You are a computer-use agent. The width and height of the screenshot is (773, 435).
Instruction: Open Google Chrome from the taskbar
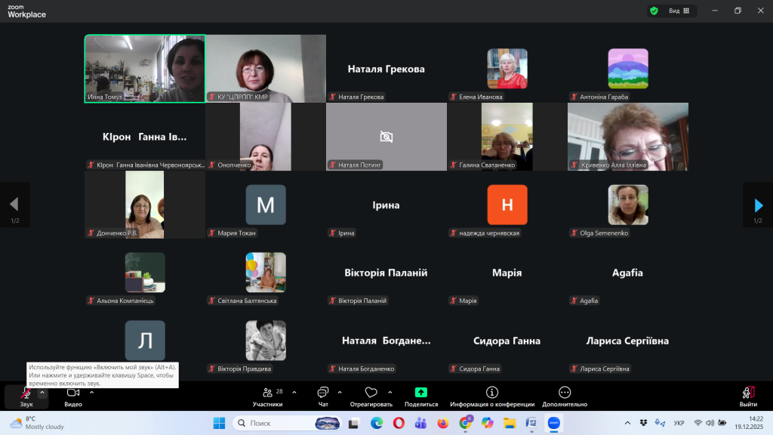[466, 423]
